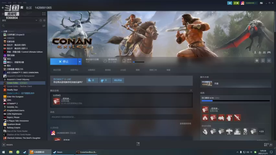Switch library to grid collections view icon
276x155 pixels.
pos(44,13)
